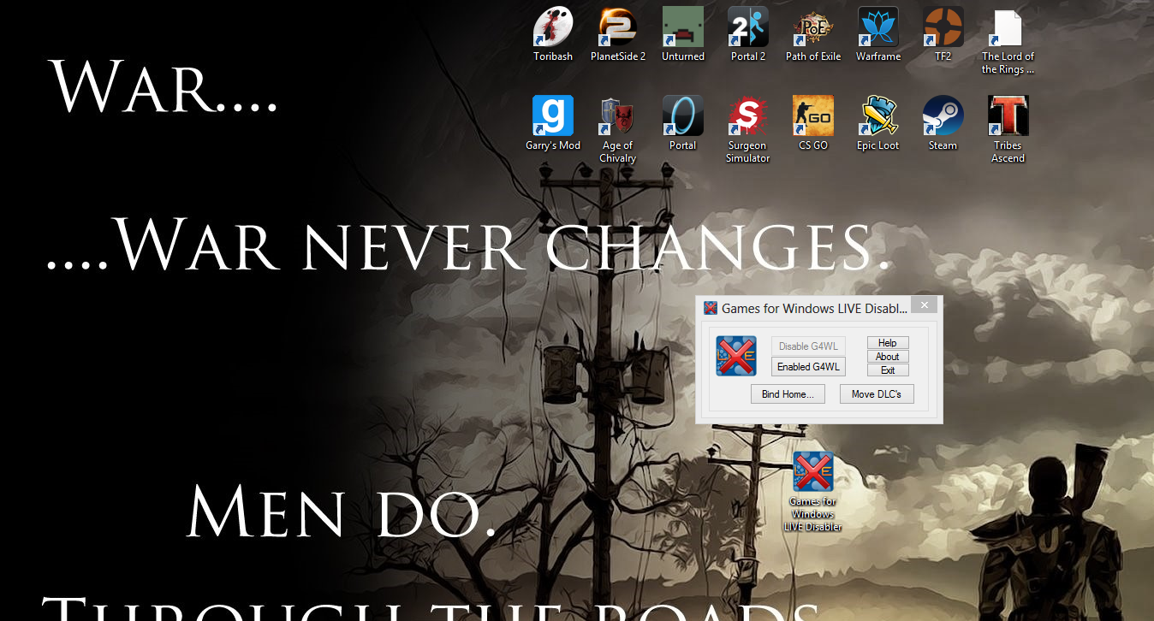Select The Lord of the Rings file
The image size is (1154, 621).
(1008, 41)
